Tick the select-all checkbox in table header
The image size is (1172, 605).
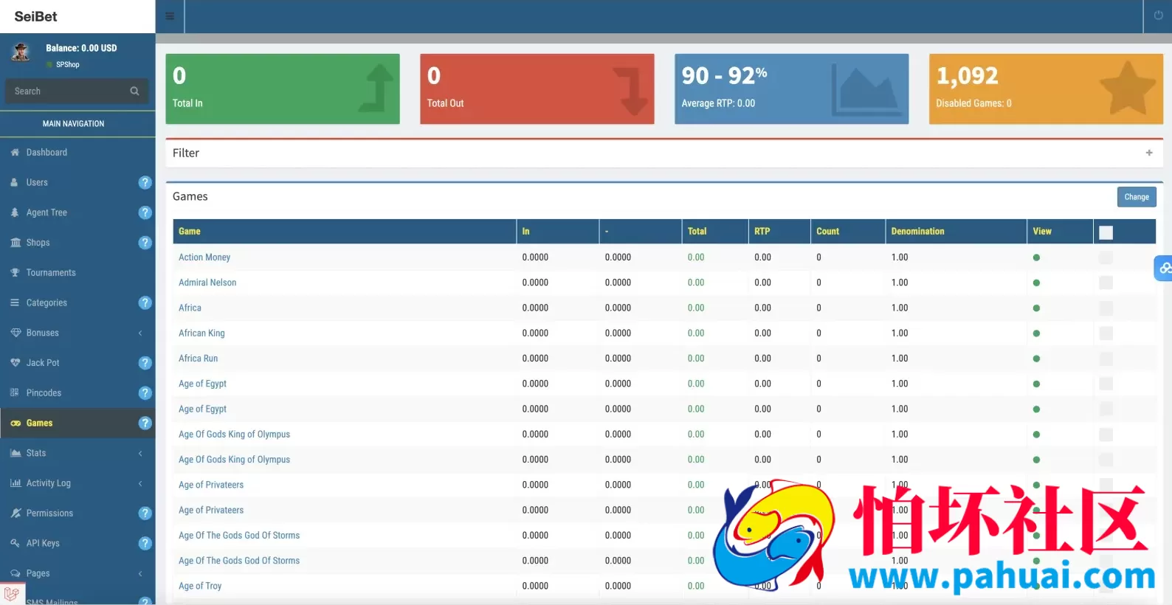tap(1106, 232)
